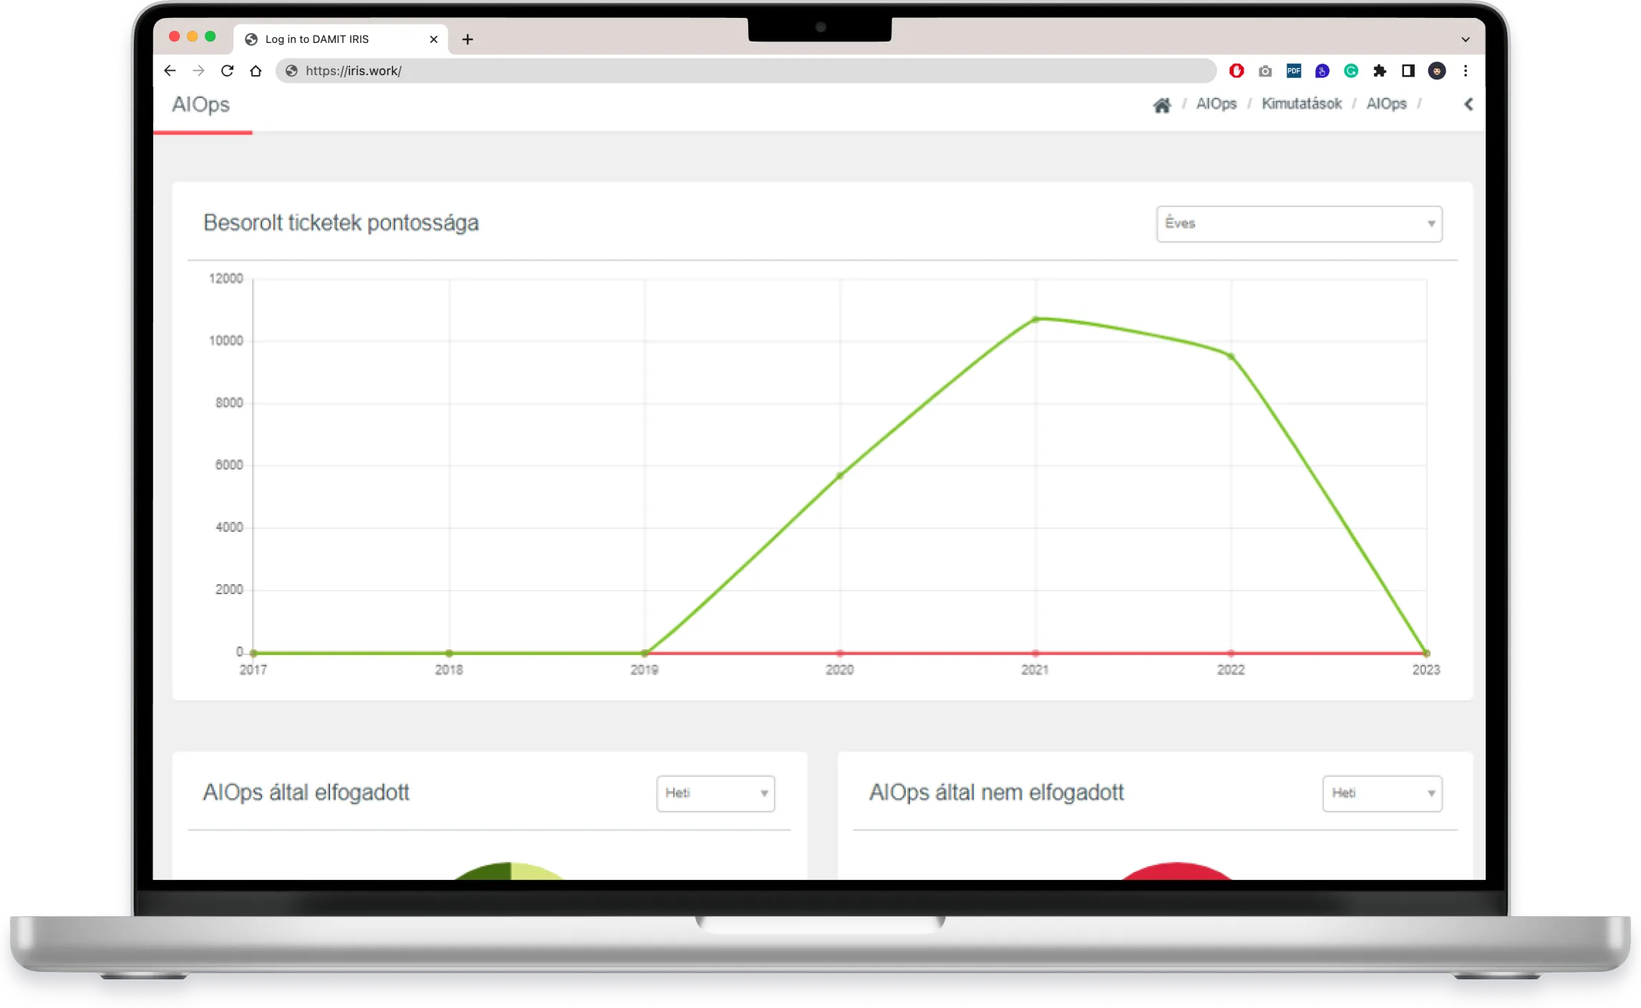Expand the tab search chevron in tab bar
1641x1008 pixels.
pyautogui.click(x=1465, y=39)
